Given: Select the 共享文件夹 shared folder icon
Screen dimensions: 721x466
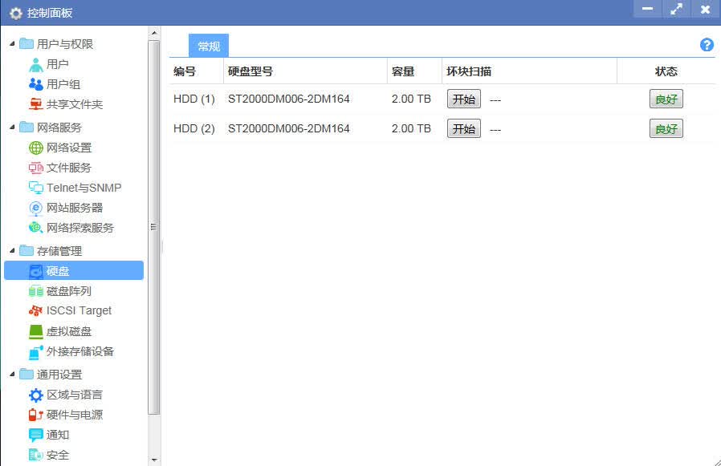Looking at the screenshot, I should pos(35,104).
